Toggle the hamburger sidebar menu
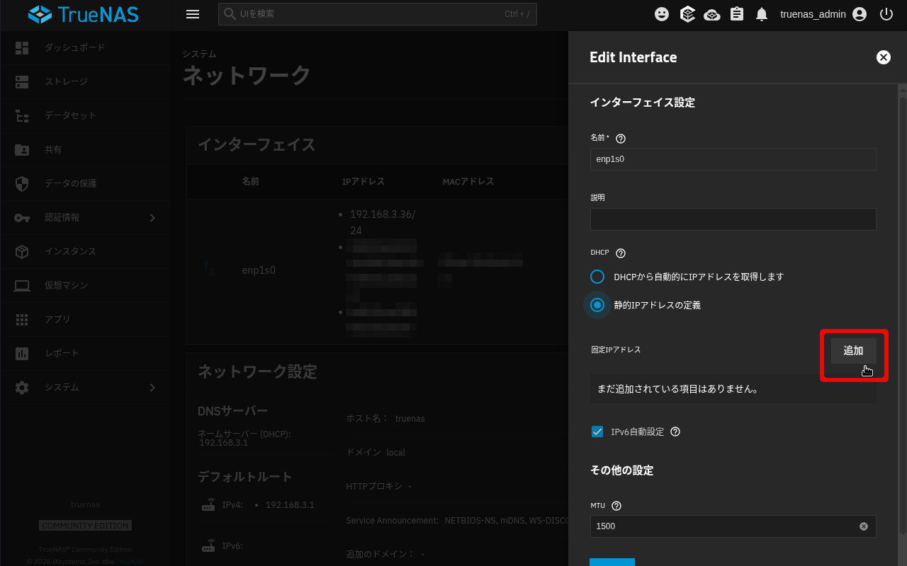The image size is (907, 566). pyautogui.click(x=193, y=14)
